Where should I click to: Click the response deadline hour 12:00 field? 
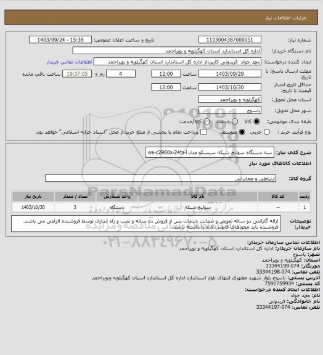166,74
